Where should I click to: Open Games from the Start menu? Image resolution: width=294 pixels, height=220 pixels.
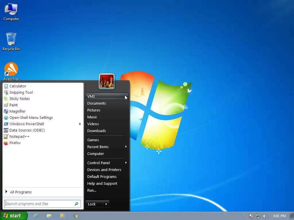click(x=107, y=140)
